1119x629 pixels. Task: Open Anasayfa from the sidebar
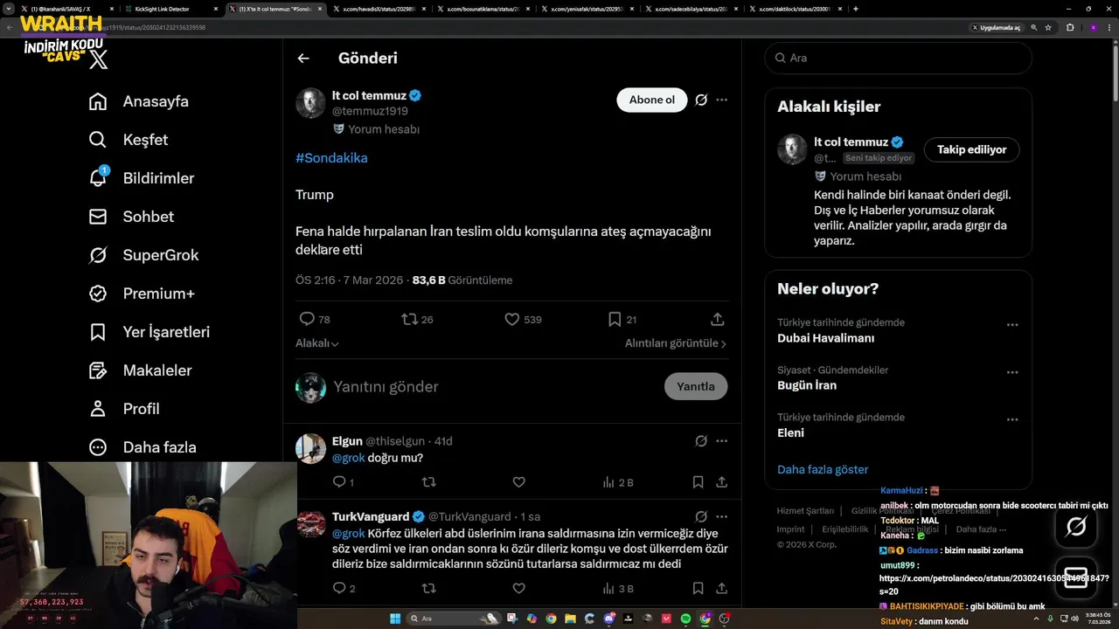click(x=139, y=101)
